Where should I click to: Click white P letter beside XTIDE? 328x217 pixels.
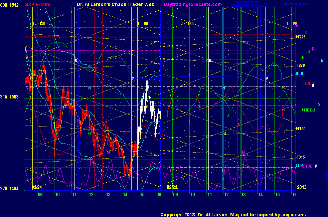[x=316, y=166]
